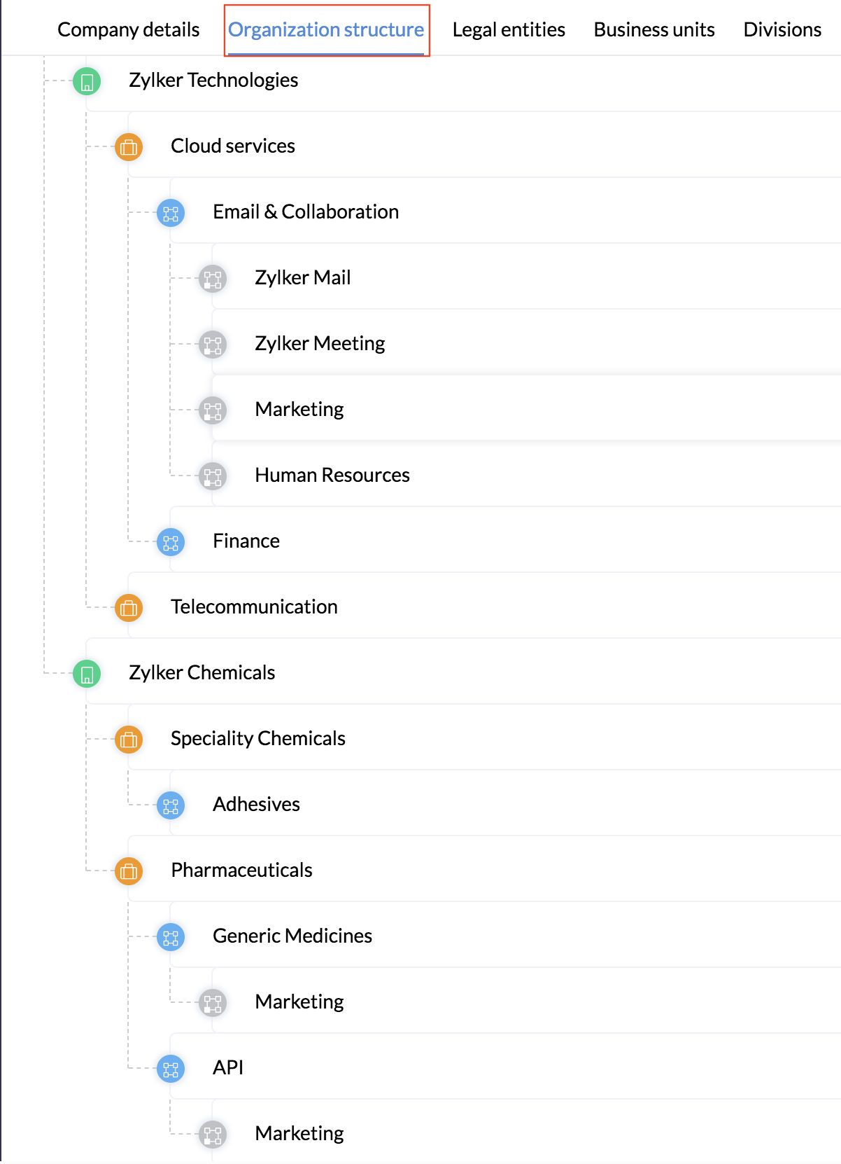
Task: Switch to the Company details tab
Action: point(129,29)
